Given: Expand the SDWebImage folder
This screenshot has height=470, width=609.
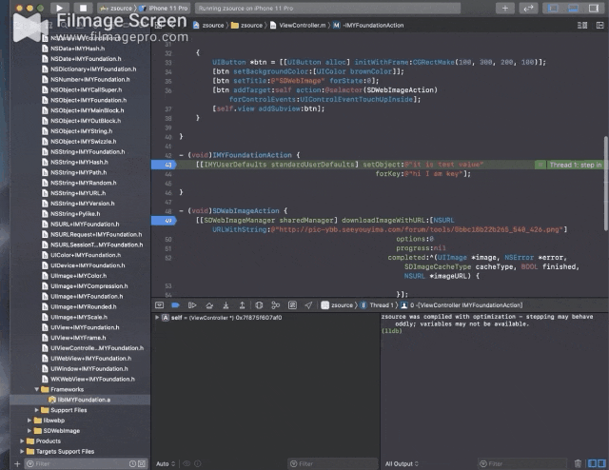Looking at the screenshot, I should point(29,431).
